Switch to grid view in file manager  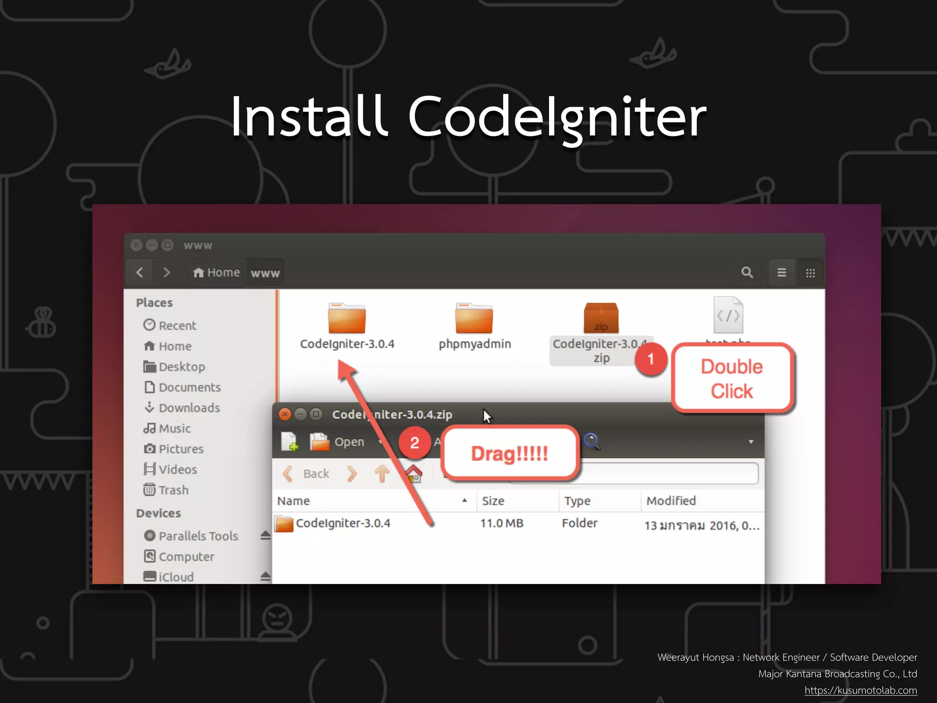[x=810, y=273]
